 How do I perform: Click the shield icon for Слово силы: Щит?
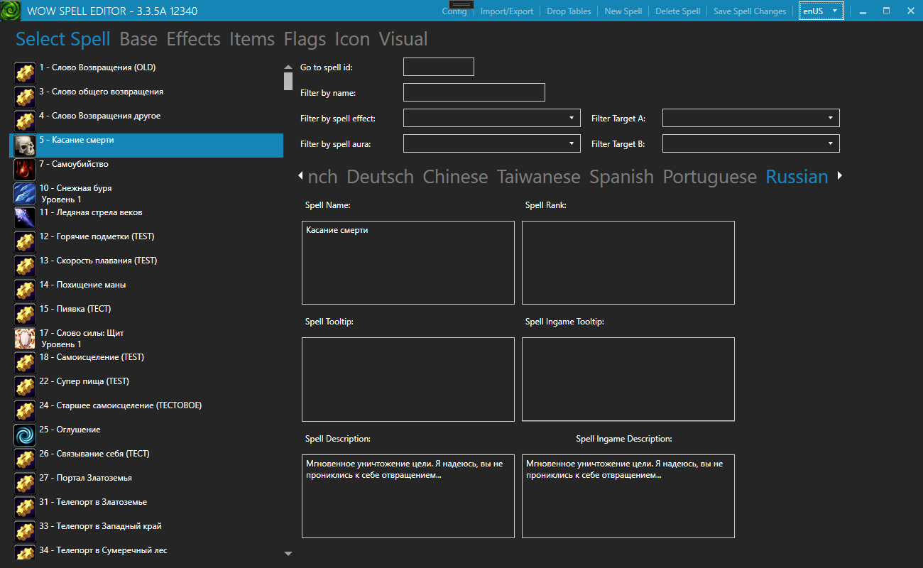tap(25, 339)
